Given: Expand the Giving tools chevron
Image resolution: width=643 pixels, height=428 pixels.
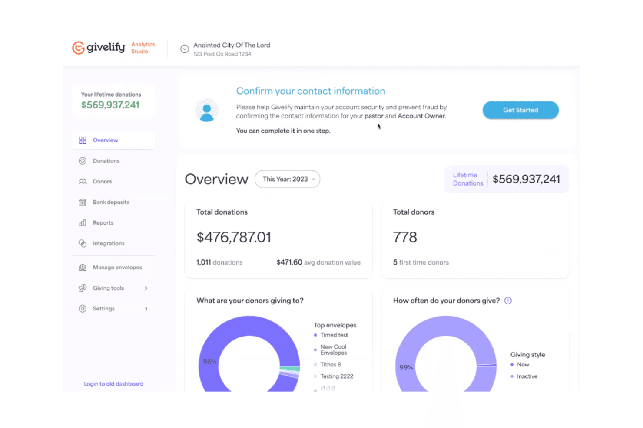Looking at the screenshot, I should (x=146, y=288).
